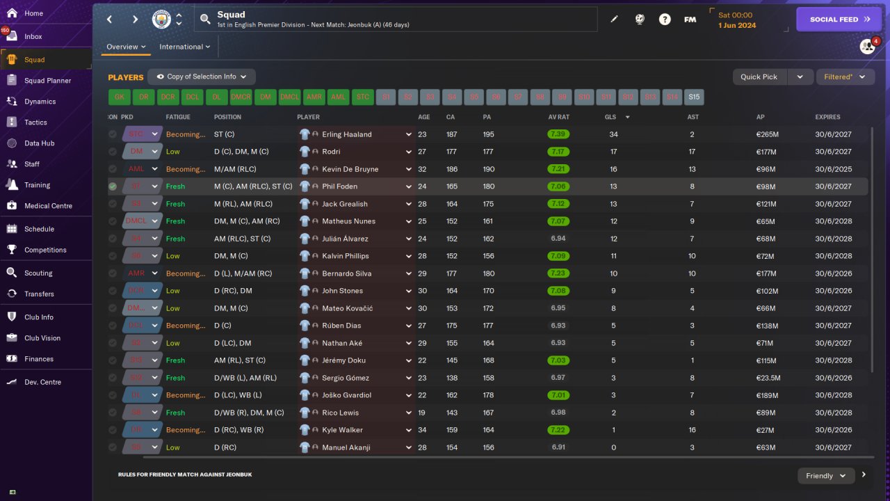Open the International tab menu
Viewport: 890px width, 501px height.
click(185, 47)
